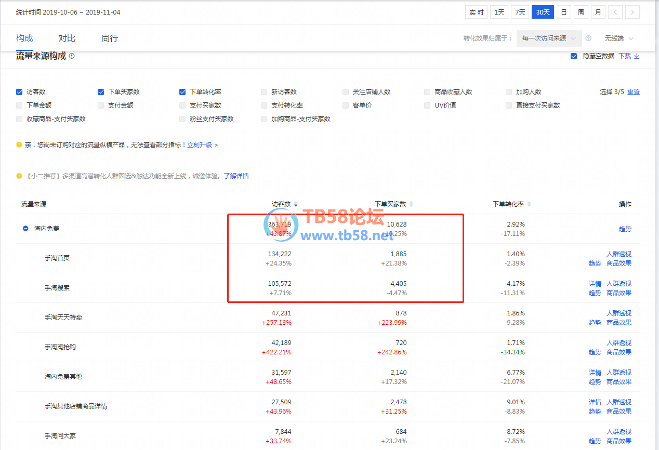
Task: Click the 重置 link to reset metrics
Action: tap(634, 92)
